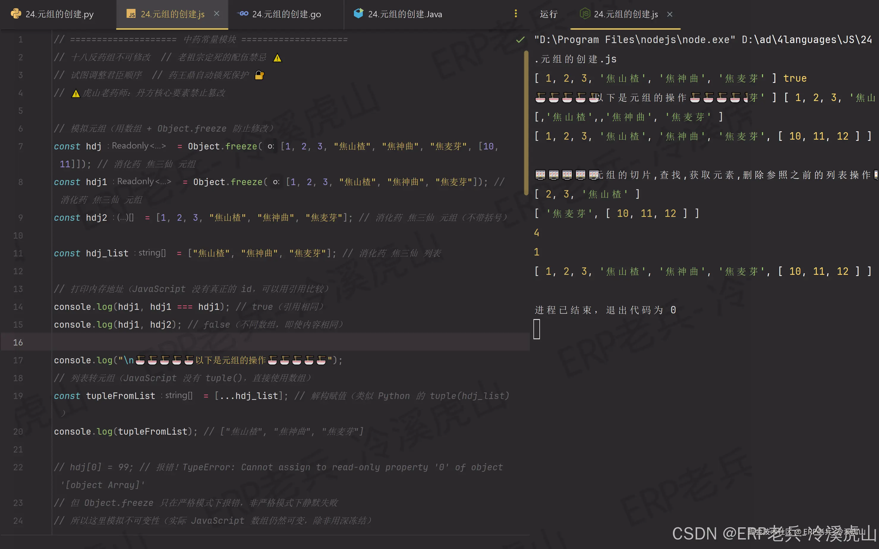
Task: Click the lock icon in the line 3 comment
Action: (259, 75)
